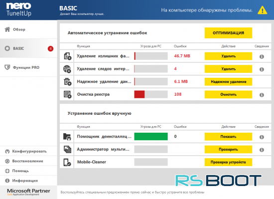The width and height of the screenshot is (274, 199).
Task: Open info for excess files removal row
Action: tap(262, 57)
